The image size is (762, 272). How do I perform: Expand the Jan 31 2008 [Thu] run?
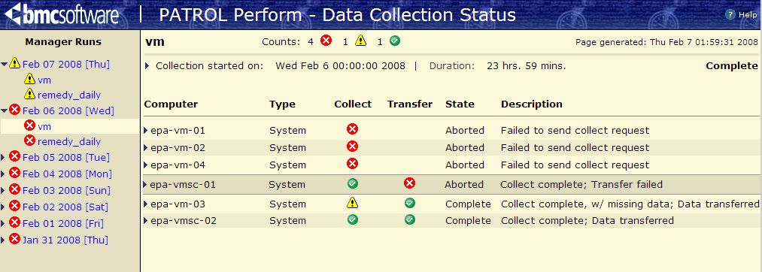tap(4, 240)
